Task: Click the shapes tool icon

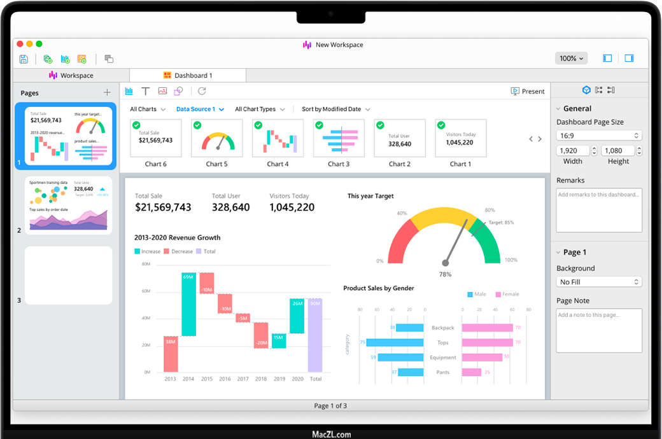Action: click(x=179, y=92)
